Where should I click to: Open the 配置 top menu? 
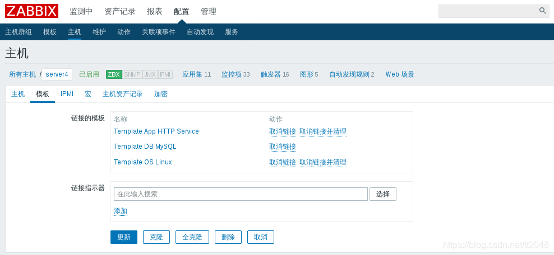pos(182,11)
